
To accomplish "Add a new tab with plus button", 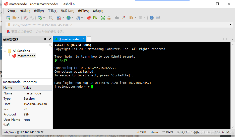I will coord(89,39).
